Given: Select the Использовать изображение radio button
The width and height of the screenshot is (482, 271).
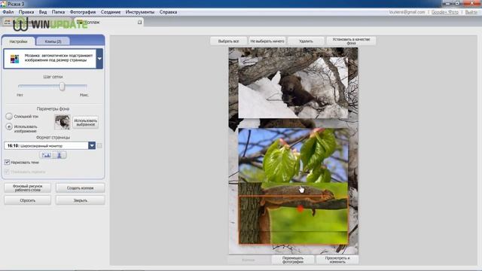Looking at the screenshot, I should coord(9,126).
